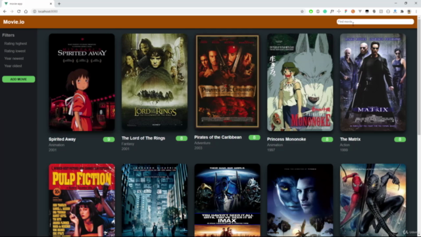The height and width of the screenshot is (237, 421).
Task: Open the Avatar poster
Action: 300,200
